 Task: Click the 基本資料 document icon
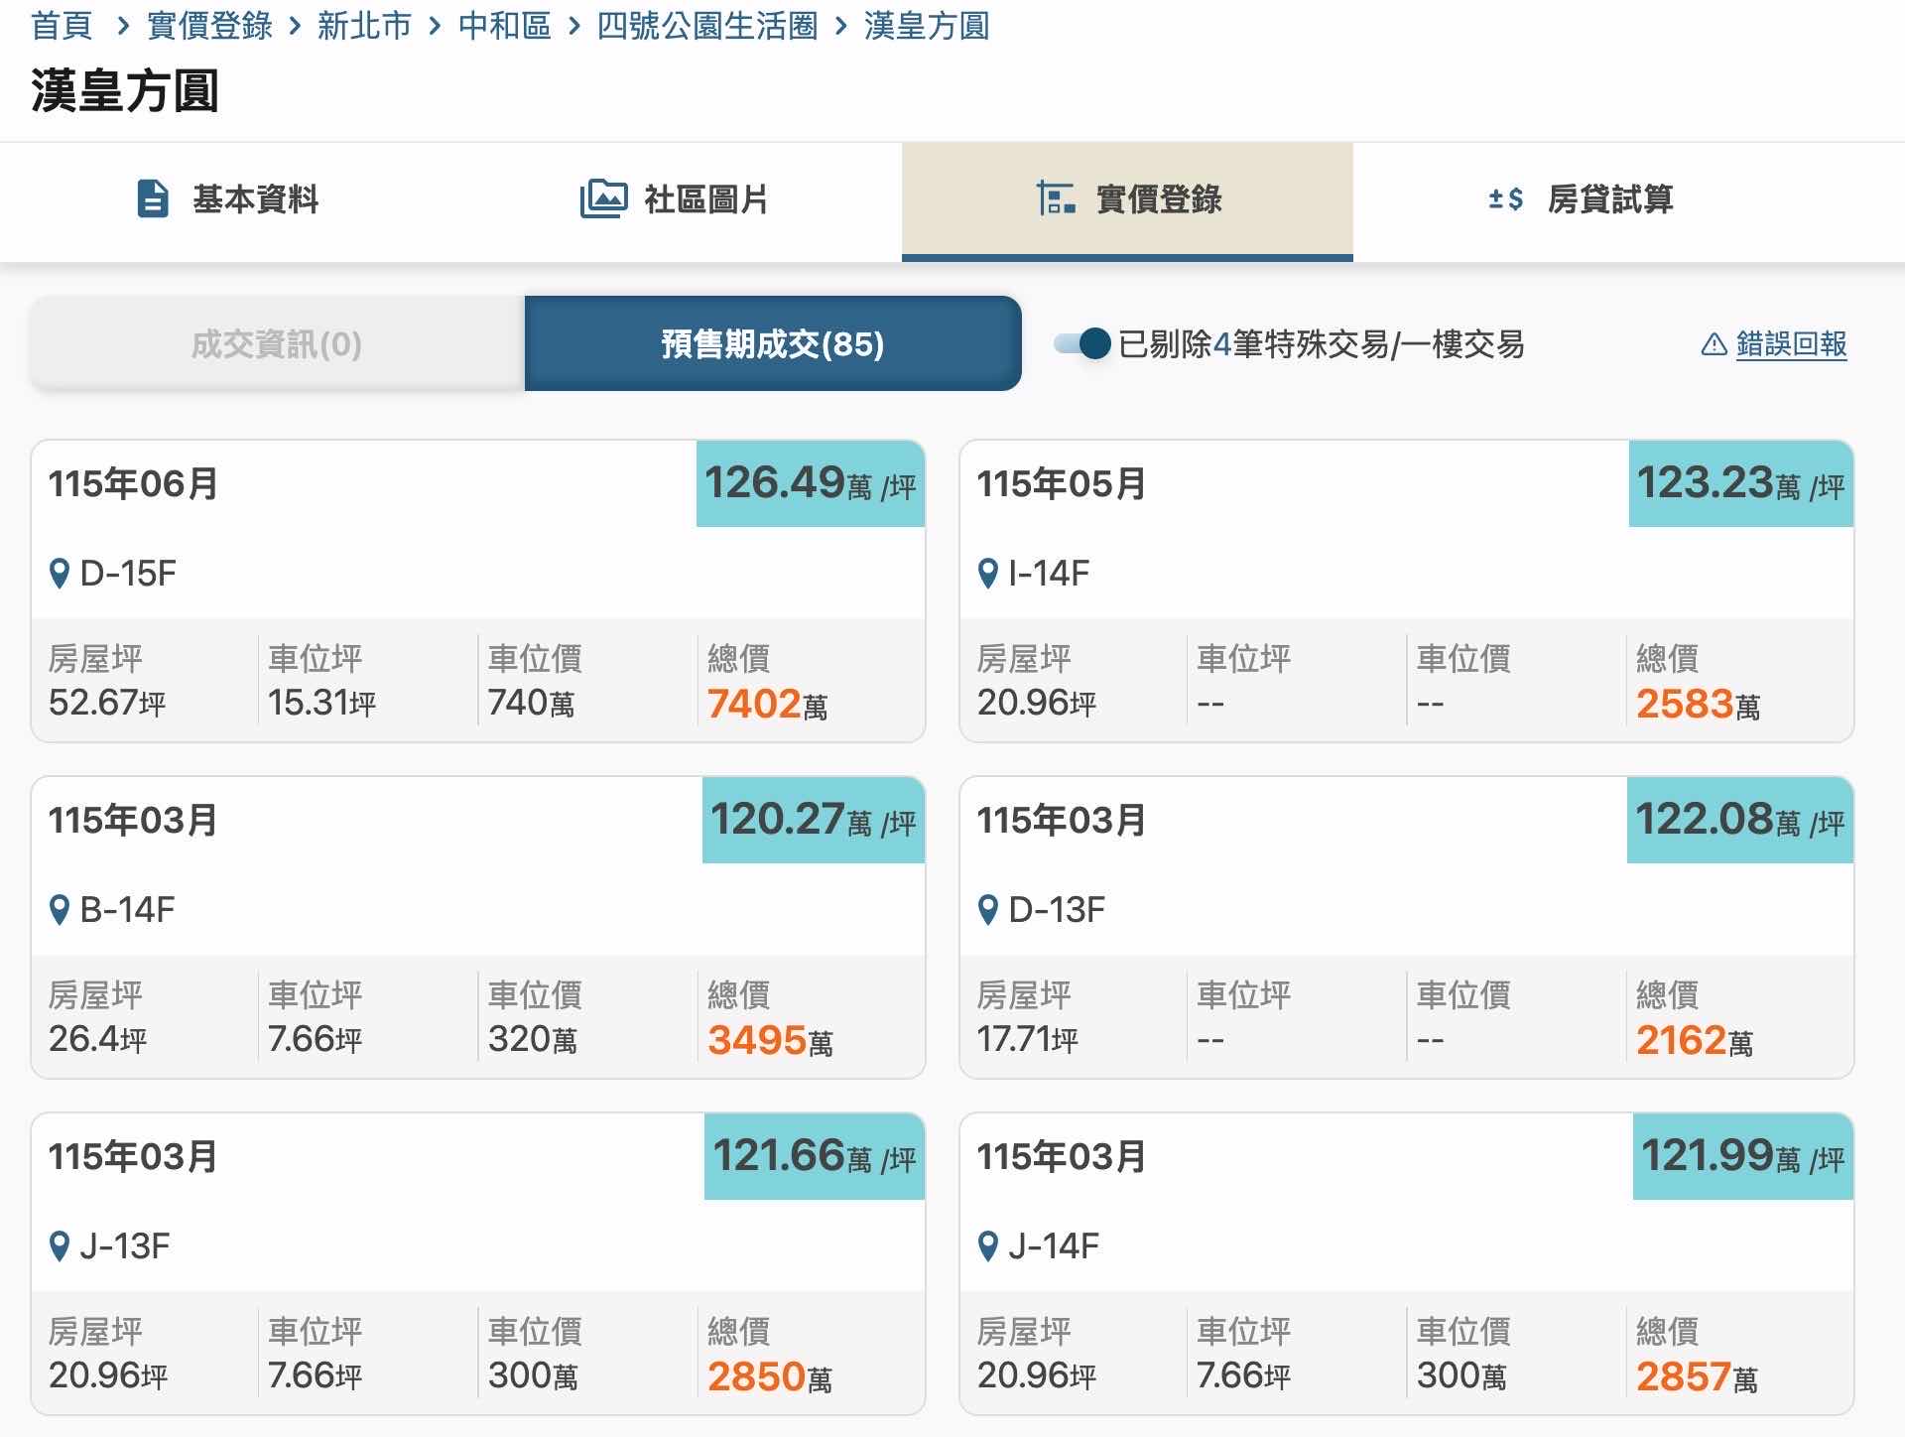coord(152,198)
